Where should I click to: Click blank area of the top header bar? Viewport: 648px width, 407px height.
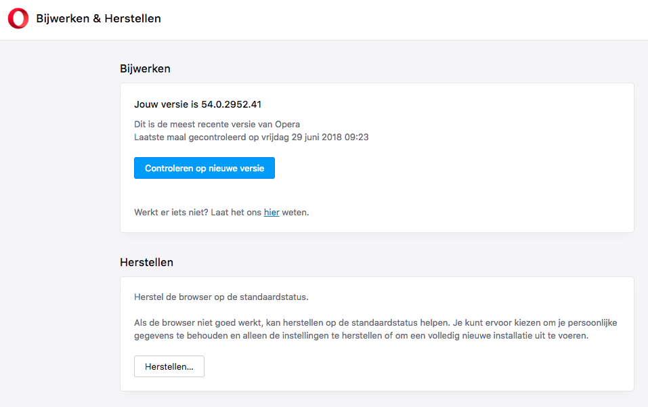click(x=406, y=19)
